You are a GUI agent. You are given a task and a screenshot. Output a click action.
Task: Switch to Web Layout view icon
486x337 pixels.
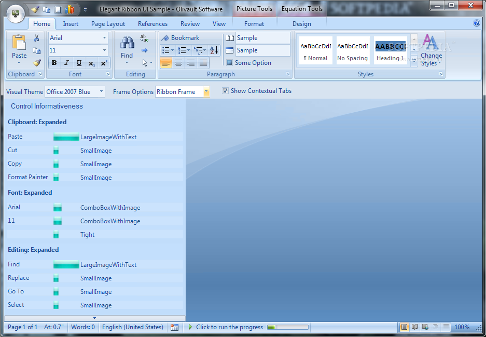425,327
